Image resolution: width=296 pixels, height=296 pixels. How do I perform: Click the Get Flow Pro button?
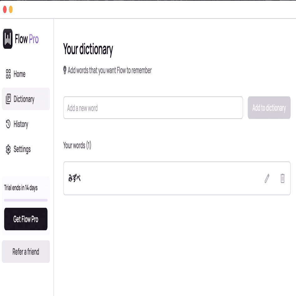[26, 219]
